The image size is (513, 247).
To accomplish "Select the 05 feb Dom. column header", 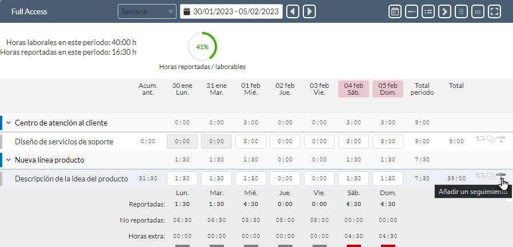I will (387, 89).
